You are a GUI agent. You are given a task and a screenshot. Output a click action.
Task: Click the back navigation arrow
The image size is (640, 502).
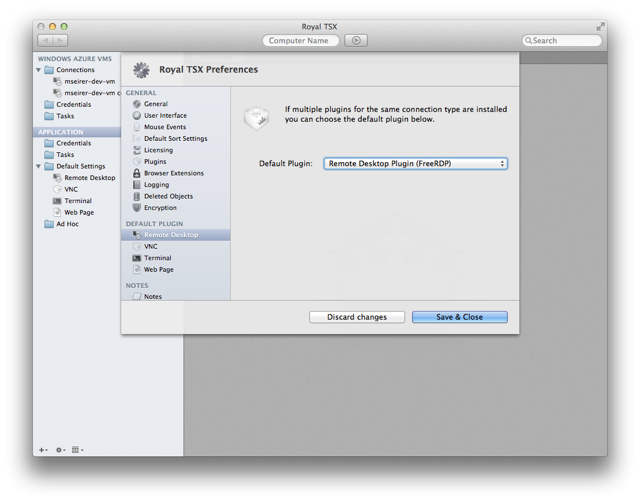click(46, 40)
